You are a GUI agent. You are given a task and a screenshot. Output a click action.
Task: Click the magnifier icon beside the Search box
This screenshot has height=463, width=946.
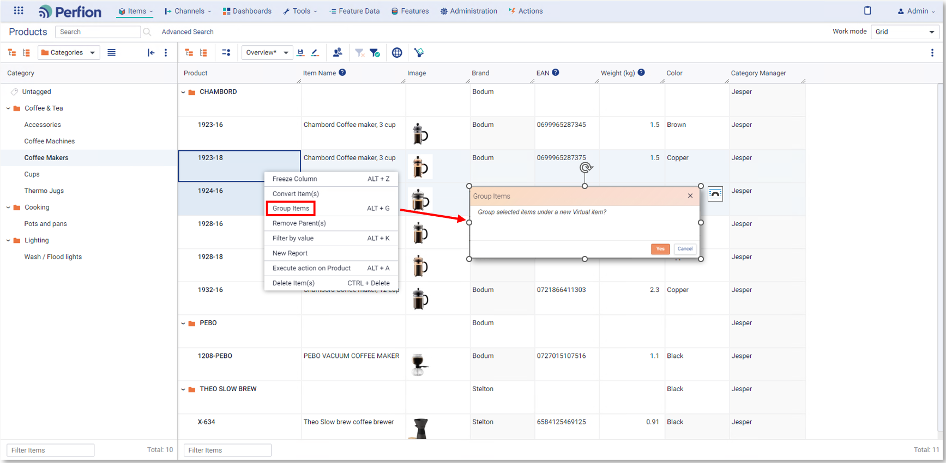[x=147, y=32]
